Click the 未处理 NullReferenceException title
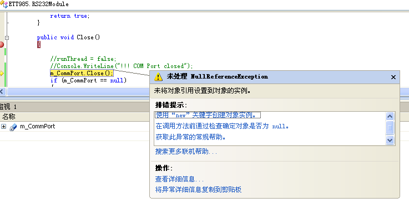The height and width of the screenshot is (203, 409). (218, 77)
